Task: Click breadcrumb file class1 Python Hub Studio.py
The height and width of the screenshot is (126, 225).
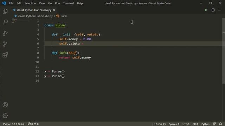Action: [x=36, y=16]
